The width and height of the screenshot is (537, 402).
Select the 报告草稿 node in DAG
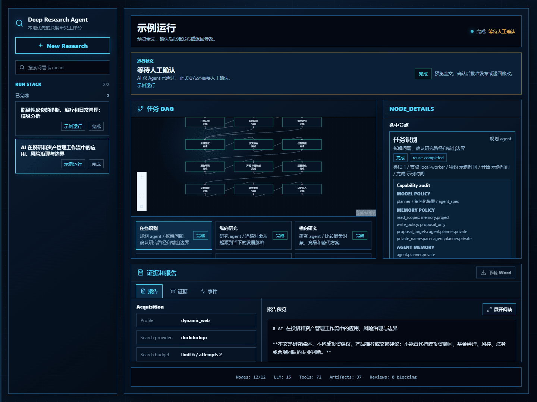click(x=205, y=167)
